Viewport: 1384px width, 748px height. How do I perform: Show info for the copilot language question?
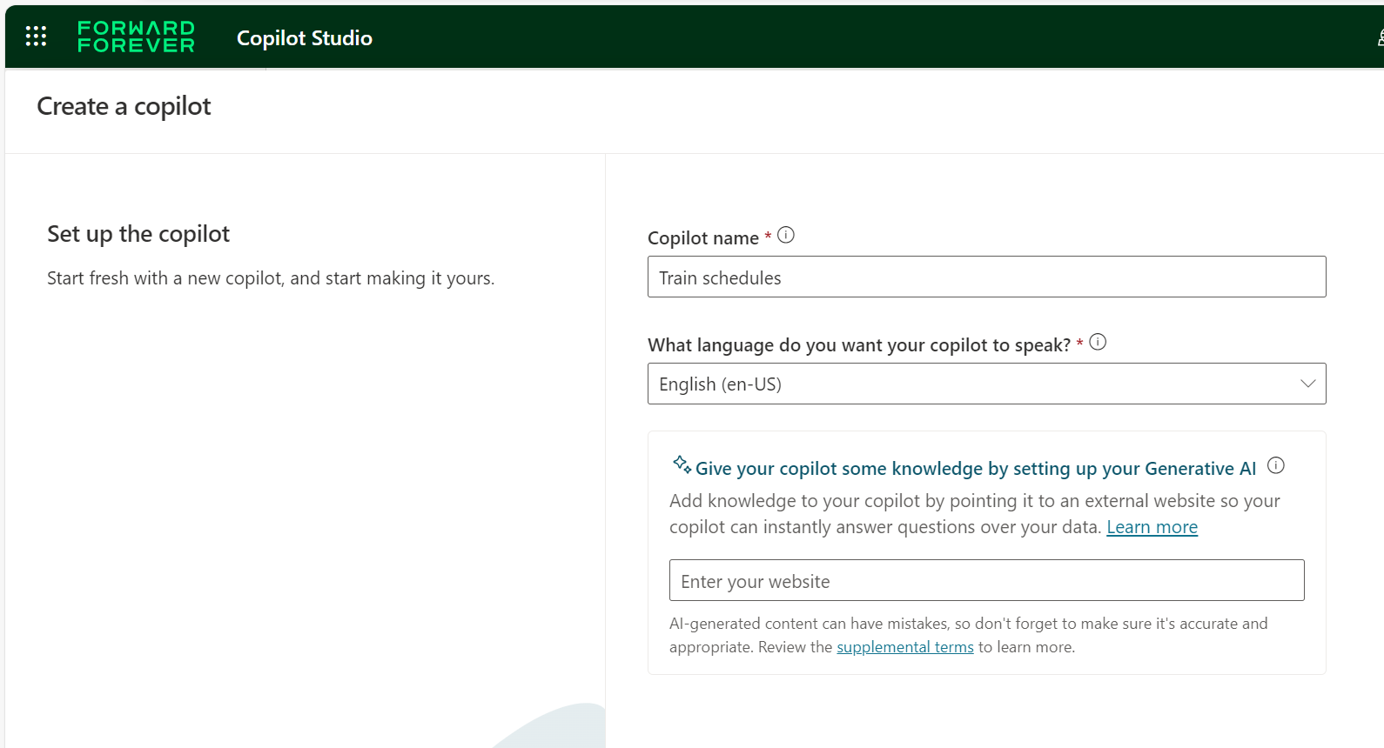(1098, 342)
